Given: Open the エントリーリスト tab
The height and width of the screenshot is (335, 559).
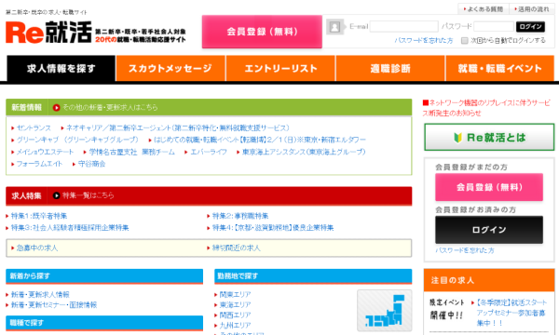Looking at the screenshot, I should pos(280,68).
